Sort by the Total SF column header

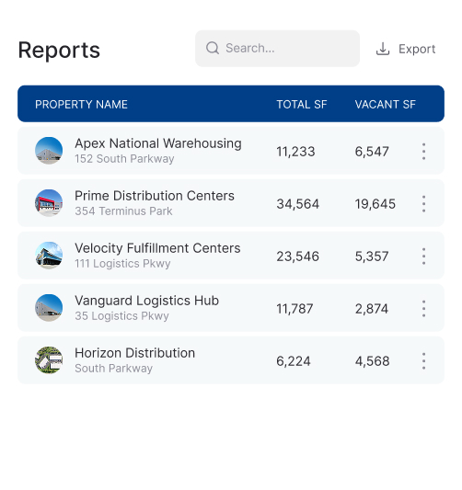pos(302,105)
